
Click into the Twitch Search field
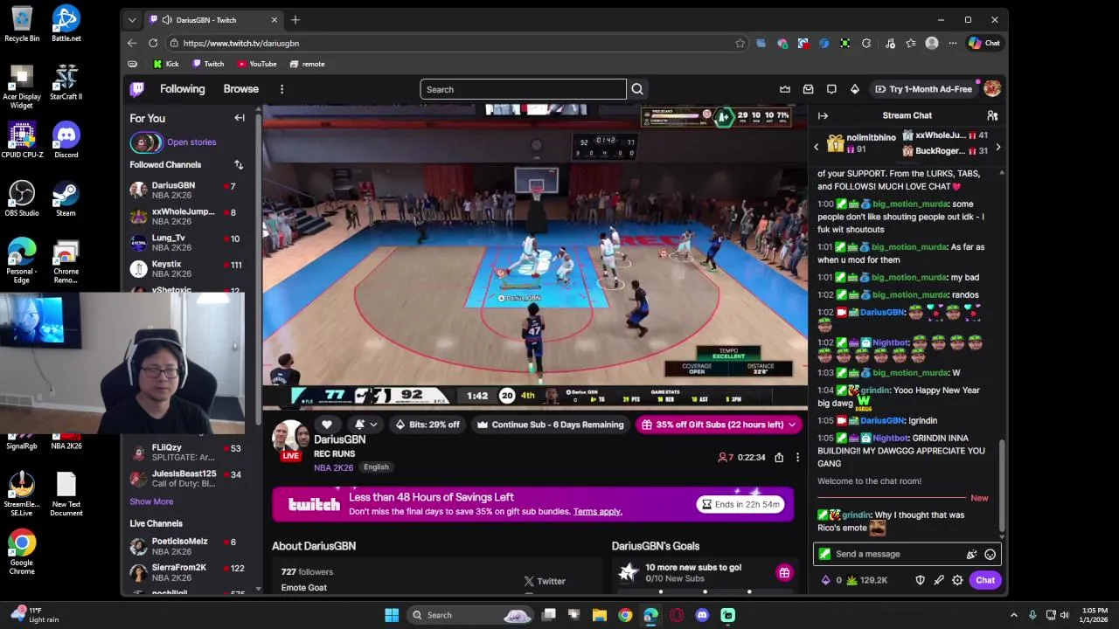pyautogui.click(x=523, y=89)
